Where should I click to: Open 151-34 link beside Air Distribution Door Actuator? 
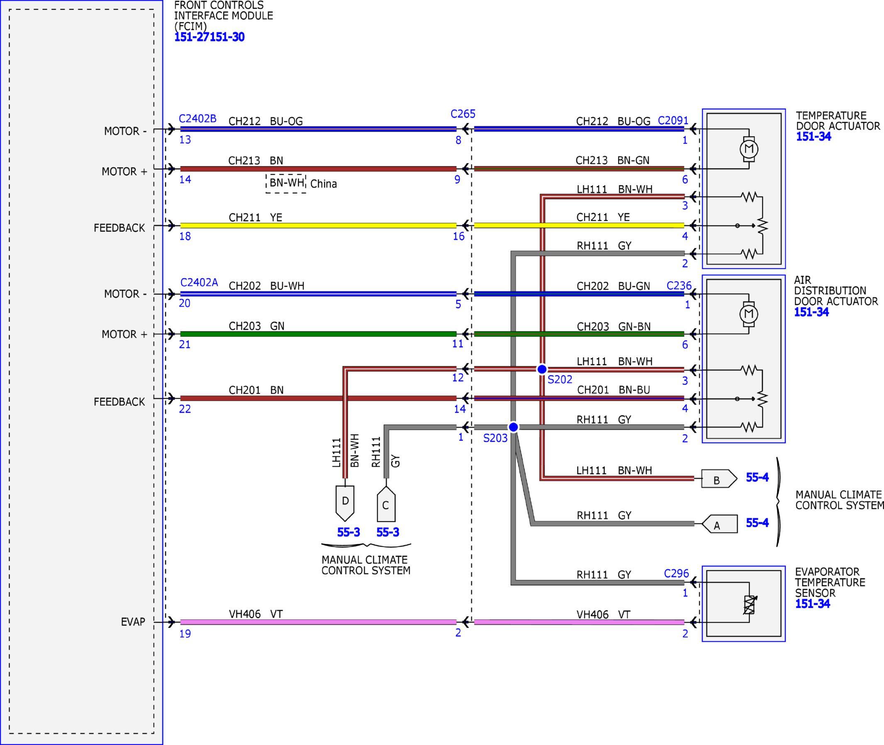[x=811, y=312]
